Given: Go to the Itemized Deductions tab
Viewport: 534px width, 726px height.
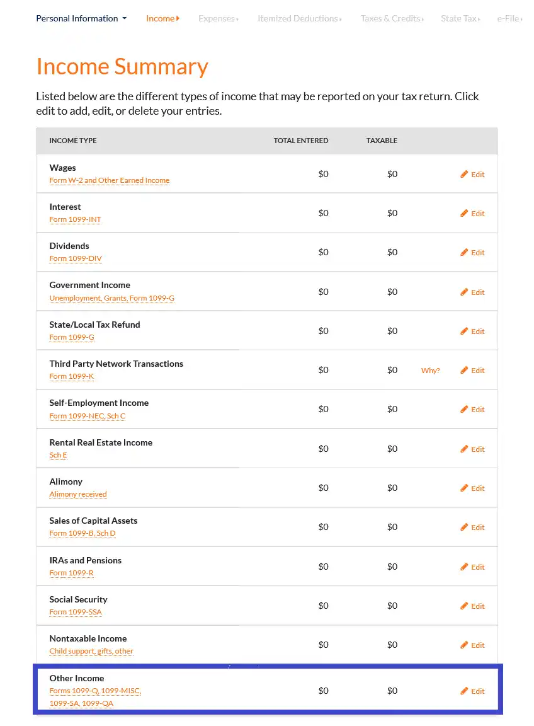Looking at the screenshot, I should tap(299, 19).
